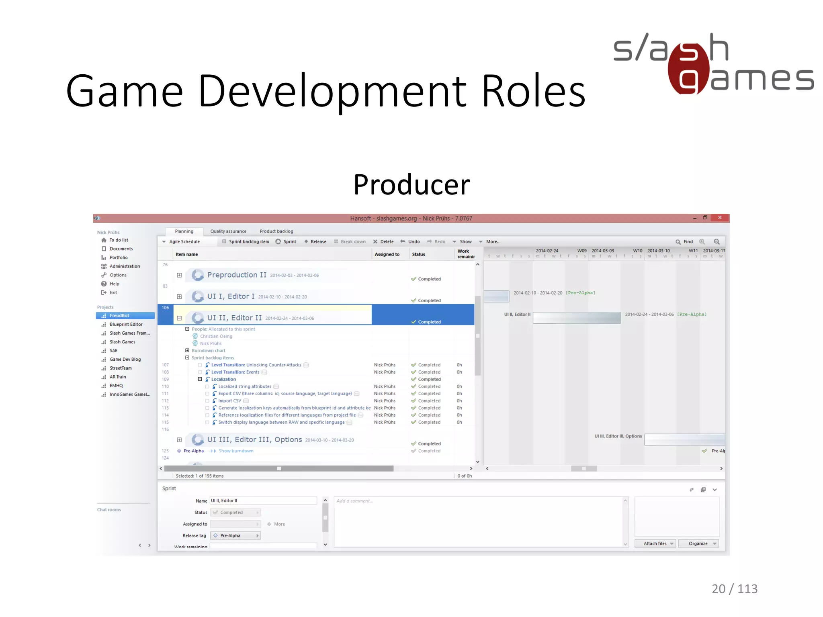This screenshot has width=823, height=617.
Task: Click the More button beside Assigned to
Action: pos(276,524)
